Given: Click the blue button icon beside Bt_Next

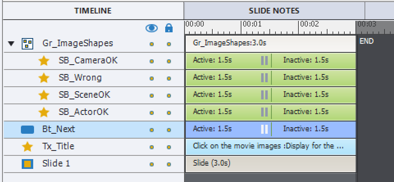Looking at the screenshot, I should click(x=27, y=129).
